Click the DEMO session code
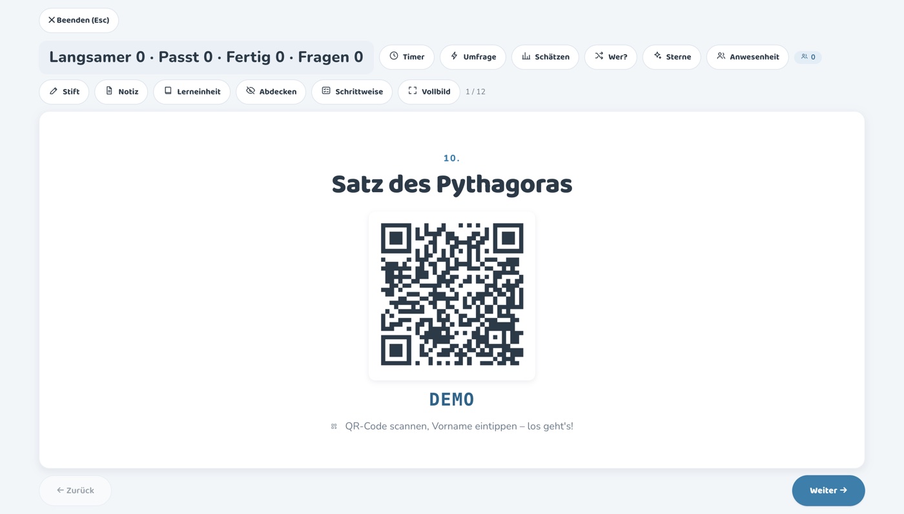 pyautogui.click(x=452, y=400)
